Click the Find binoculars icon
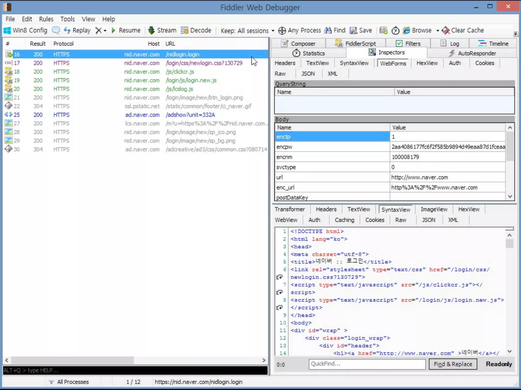 coord(328,30)
